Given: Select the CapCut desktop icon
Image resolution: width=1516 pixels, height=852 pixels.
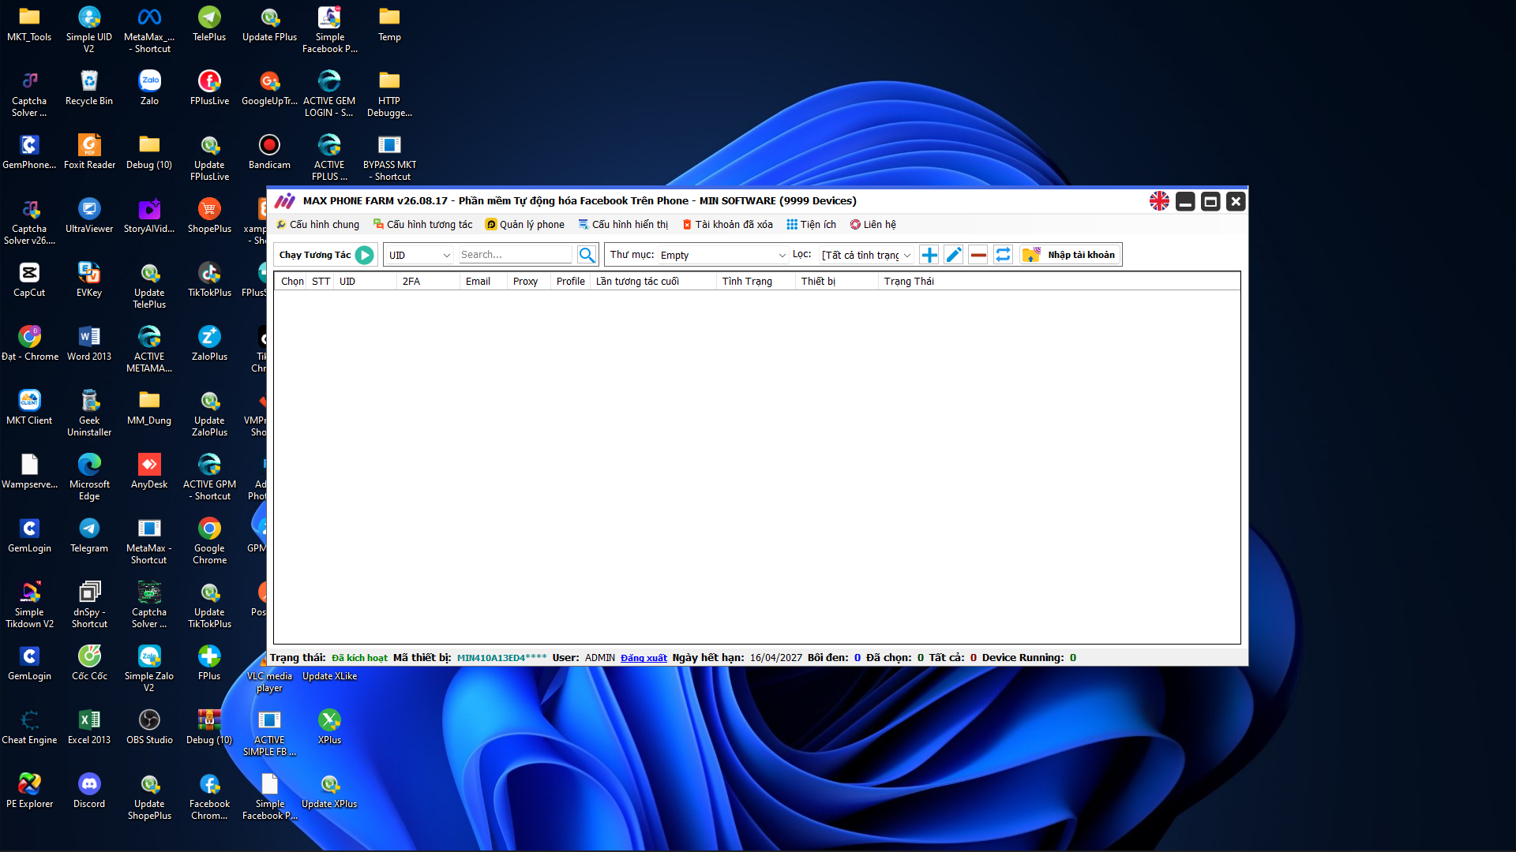Looking at the screenshot, I should click(29, 280).
